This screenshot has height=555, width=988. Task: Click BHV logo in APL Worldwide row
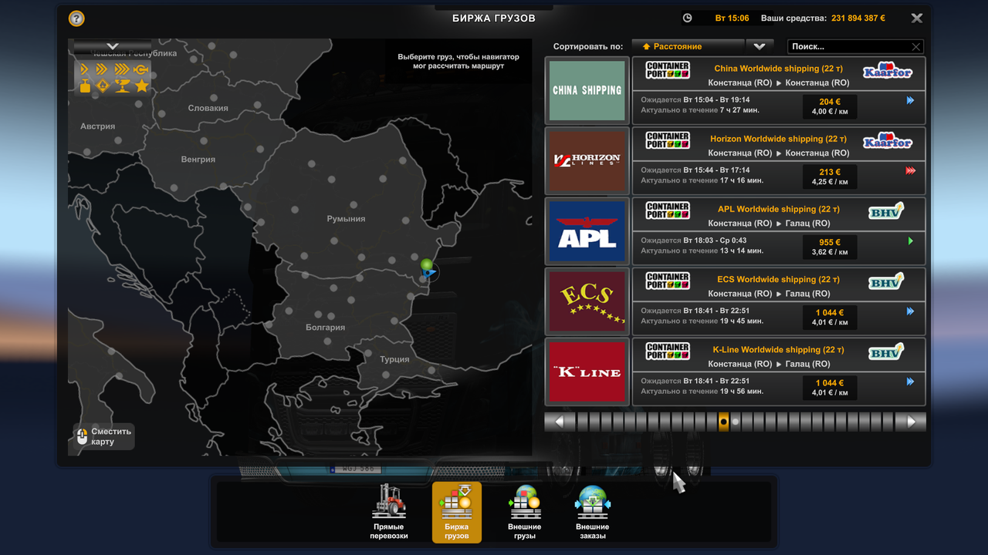[886, 210]
